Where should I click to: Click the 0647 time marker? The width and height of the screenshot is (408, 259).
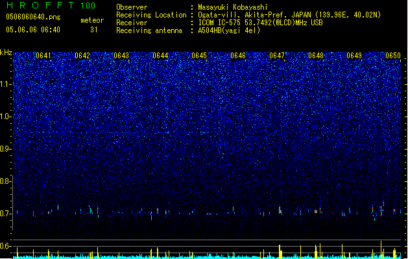(277, 56)
